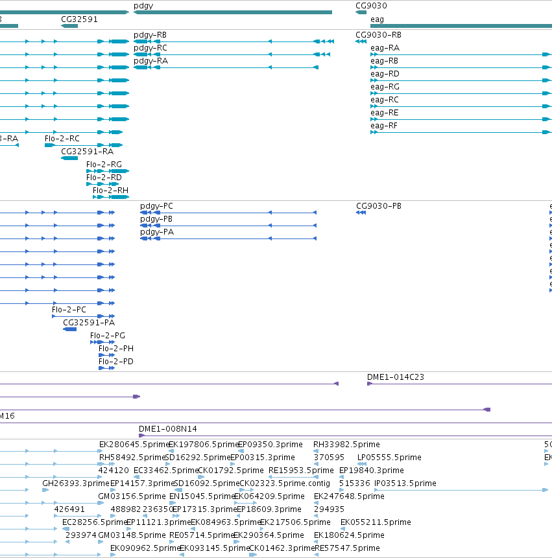Open the pdgy-RB transcript
This screenshot has height=558, width=552.
234,41
